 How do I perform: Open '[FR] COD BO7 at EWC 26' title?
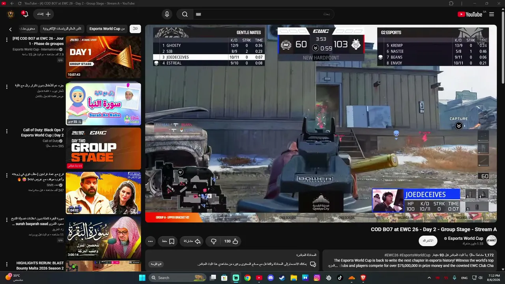pos(38,41)
